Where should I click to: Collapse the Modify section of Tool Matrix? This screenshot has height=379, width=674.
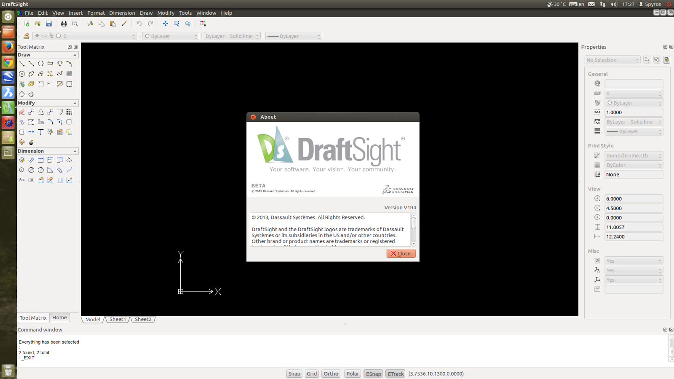pos(75,103)
